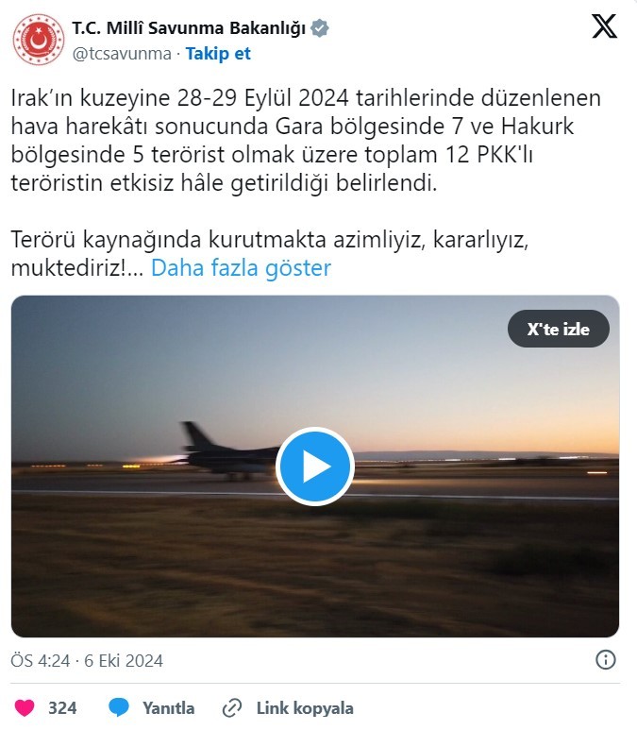Click the 324 likes count
This screenshot has height=730, width=637.
(x=62, y=708)
